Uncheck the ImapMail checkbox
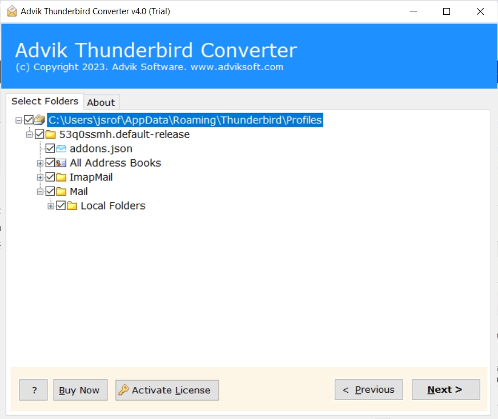 [50, 177]
